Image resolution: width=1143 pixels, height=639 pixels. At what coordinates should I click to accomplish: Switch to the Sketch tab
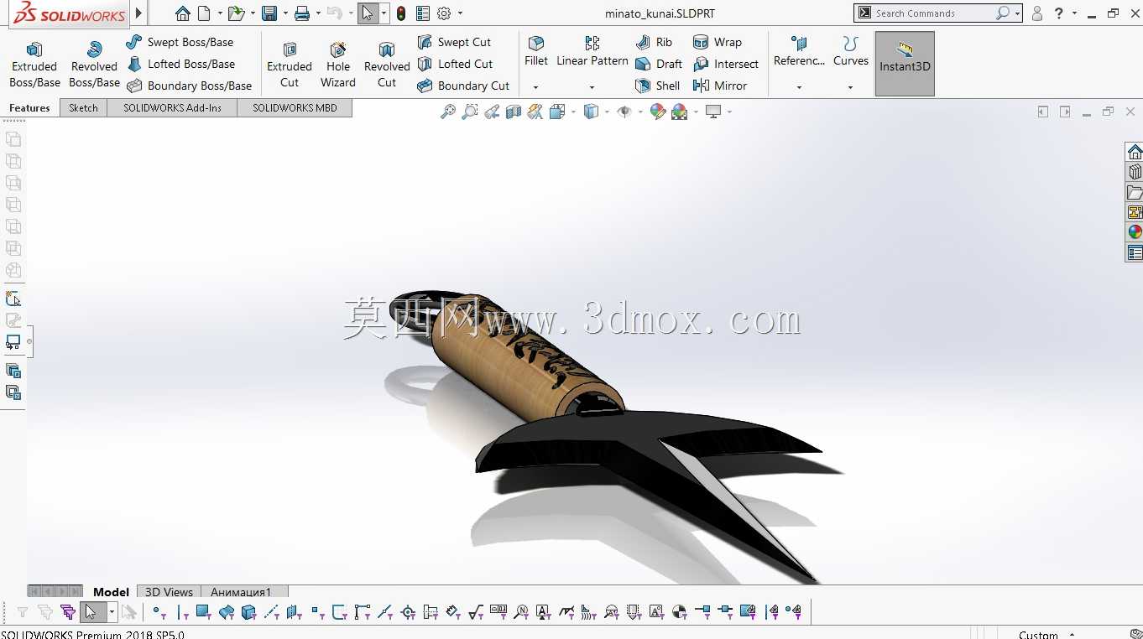point(83,108)
